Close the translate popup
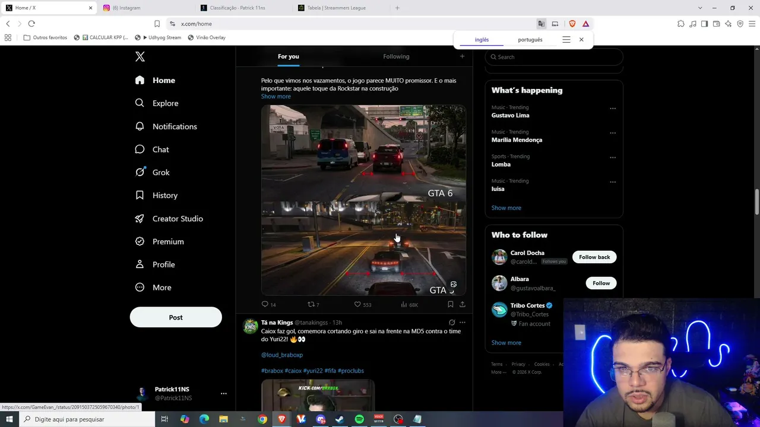 581,40
